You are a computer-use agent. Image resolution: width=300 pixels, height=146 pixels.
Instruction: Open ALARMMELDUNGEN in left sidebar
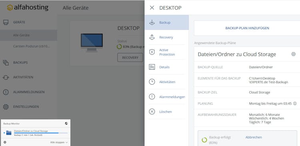pos(29,92)
